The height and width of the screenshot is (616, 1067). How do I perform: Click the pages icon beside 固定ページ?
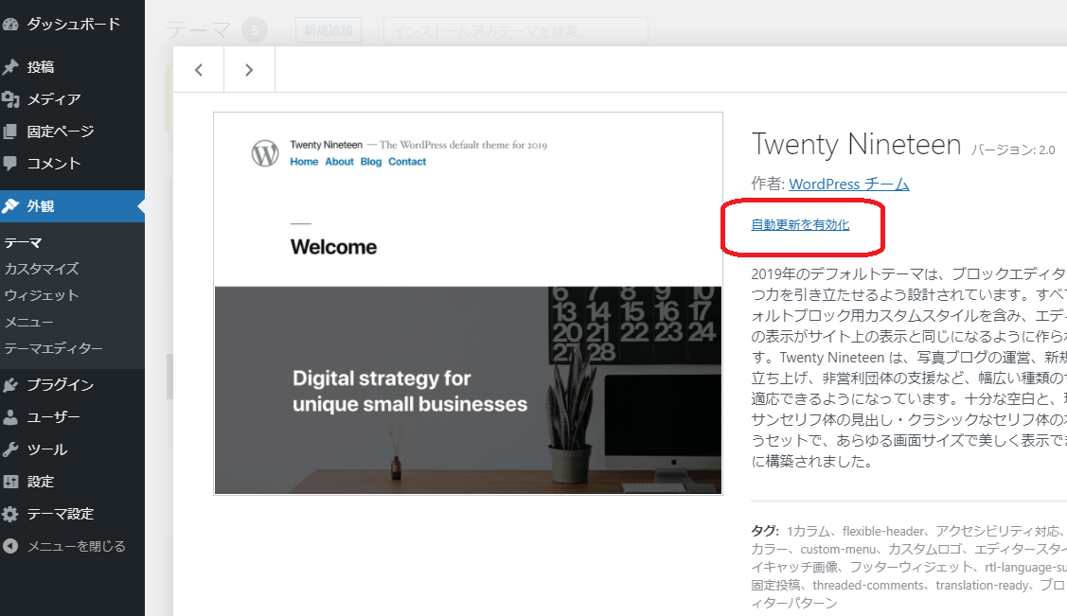tap(10, 132)
